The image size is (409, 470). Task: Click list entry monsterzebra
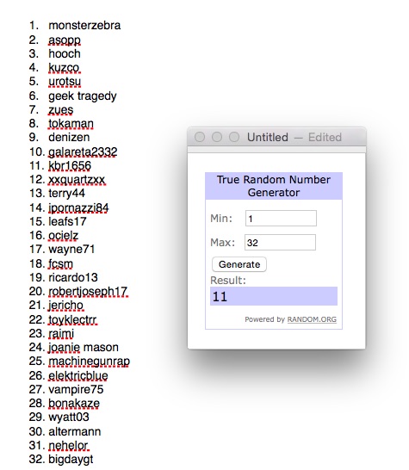pyautogui.click(x=84, y=26)
